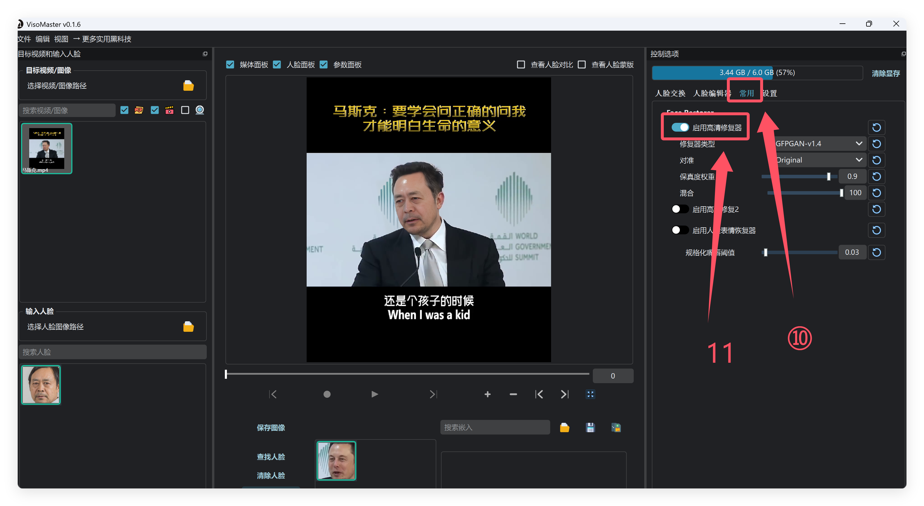924x506 pixels.
Task: Enable 查看人脸蒙版 checkbox
Action: coord(582,64)
